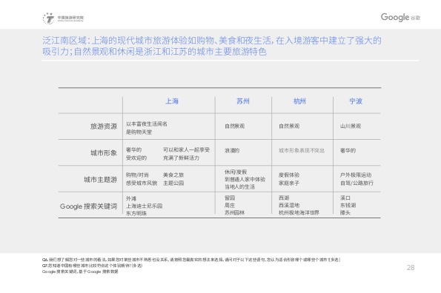Click the keyword 留园
The width and height of the screenshot is (441, 293).
pyautogui.click(x=230, y=198)
